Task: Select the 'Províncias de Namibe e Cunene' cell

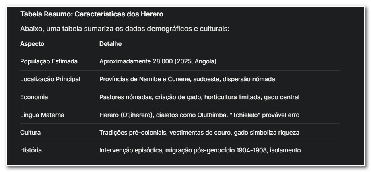Action: pyautogui.click(x=187, y=79)
